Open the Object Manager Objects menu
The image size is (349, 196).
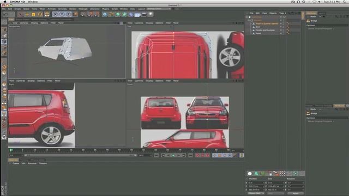pyautogui.click(x=273, y=13)
